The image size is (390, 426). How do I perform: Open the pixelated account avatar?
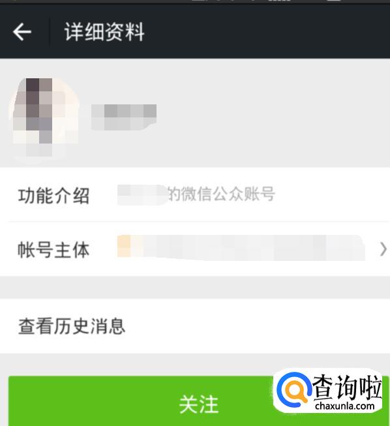coord(44,117)
